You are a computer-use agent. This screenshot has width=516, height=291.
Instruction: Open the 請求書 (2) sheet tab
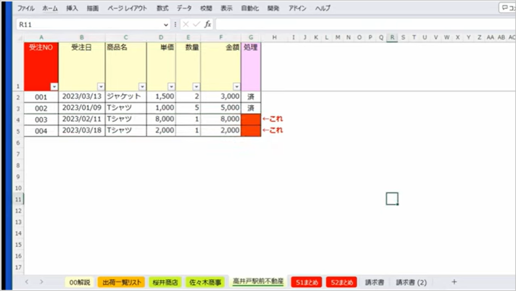coord(411,282)
